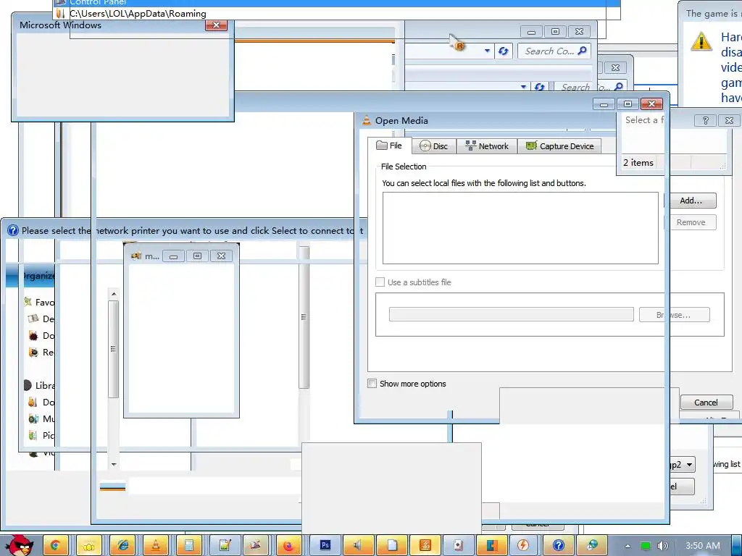This screenshot has width=742, height=556.
Task: Click Cancel in the Open Media dialog
Action: point(706,403)
